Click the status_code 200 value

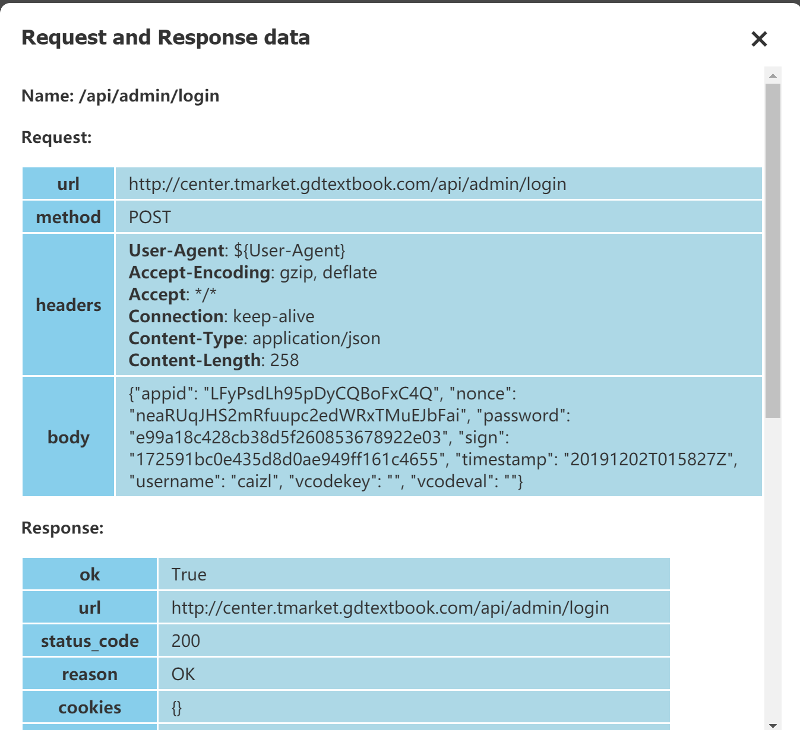[x=186, y=641]
